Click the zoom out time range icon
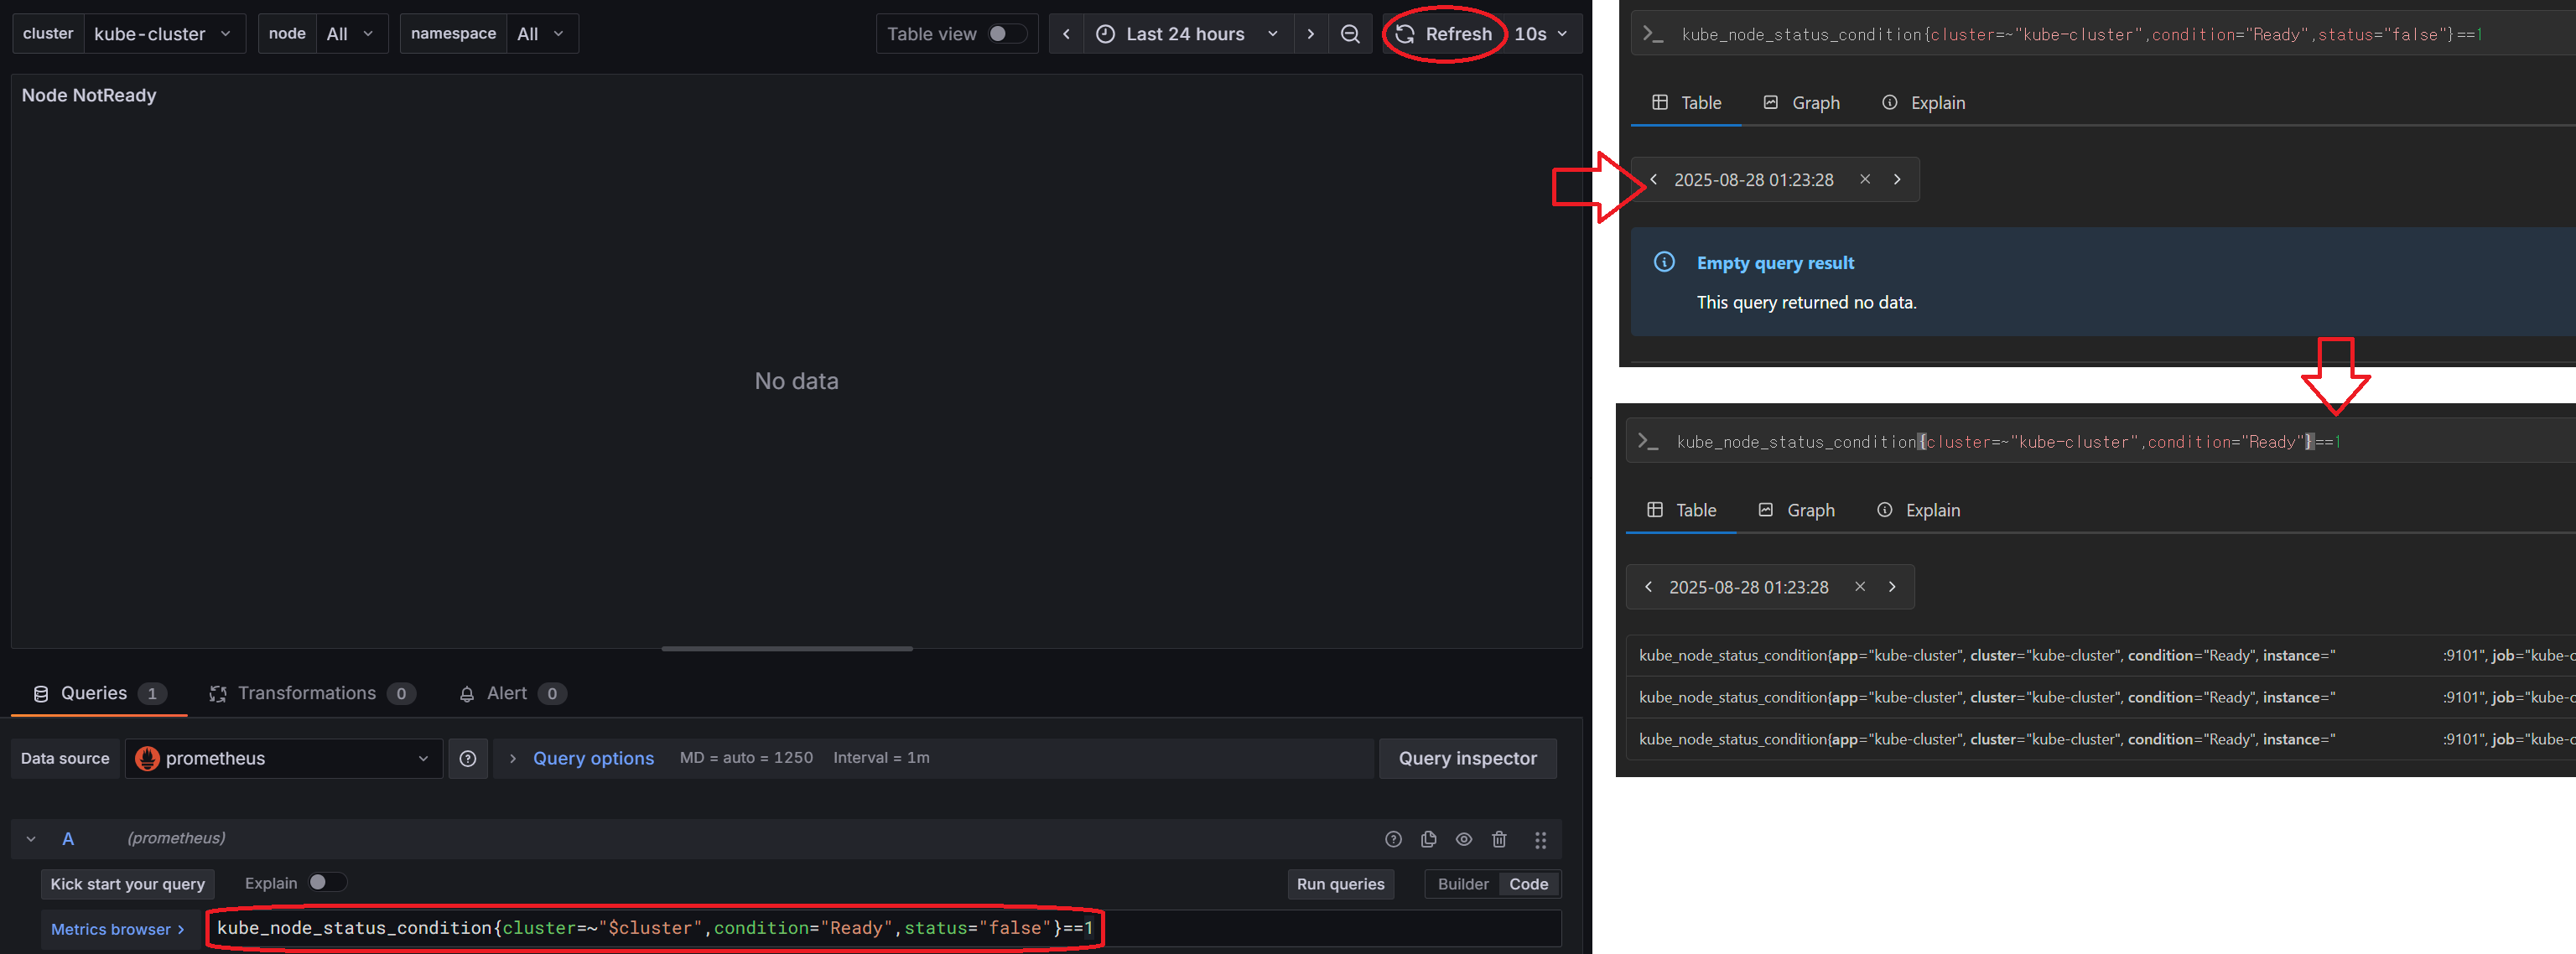 (1349, 34)
